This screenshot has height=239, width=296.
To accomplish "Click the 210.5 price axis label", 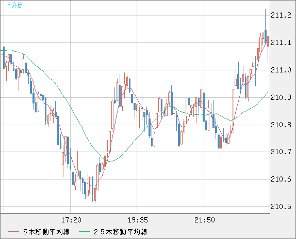I will pos(281,207).
